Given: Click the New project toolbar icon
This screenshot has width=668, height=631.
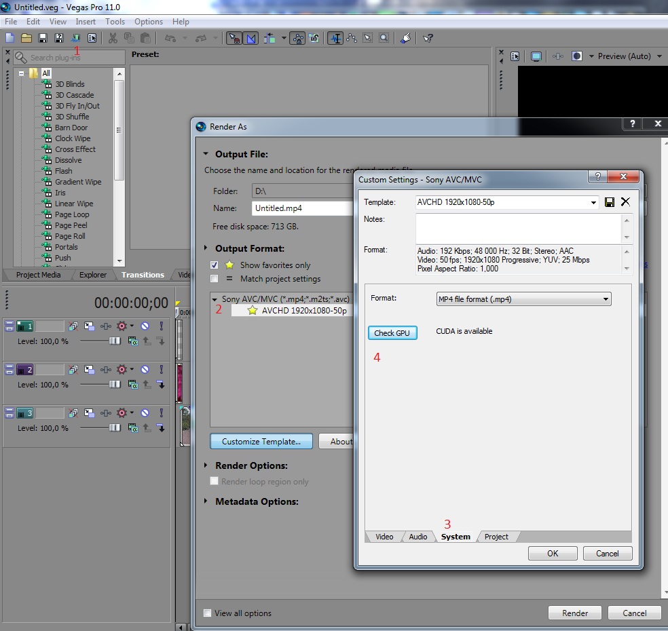Looking at the screenshot, I should click(x=10, y=38).
